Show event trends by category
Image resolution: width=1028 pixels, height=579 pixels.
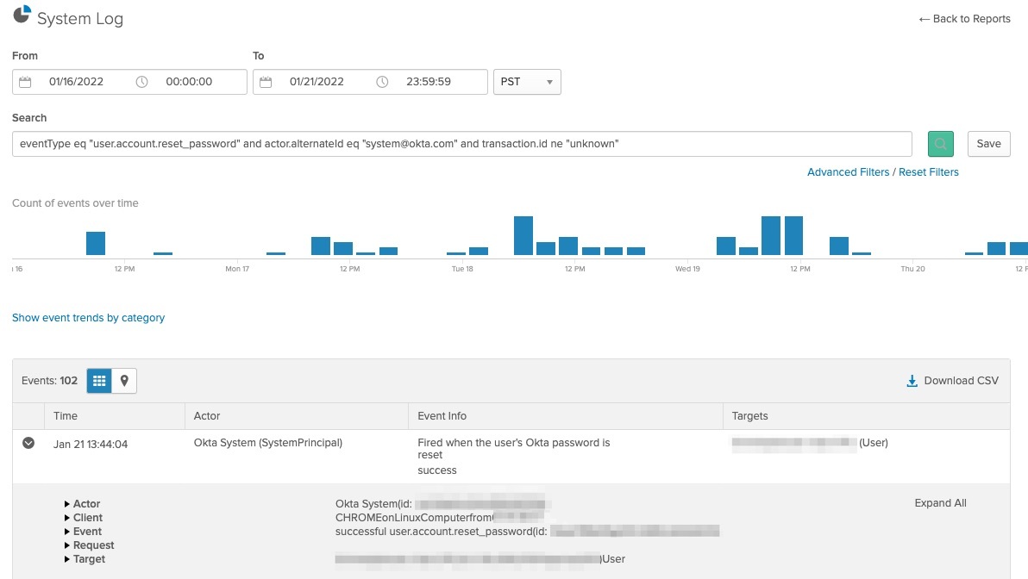88,317
